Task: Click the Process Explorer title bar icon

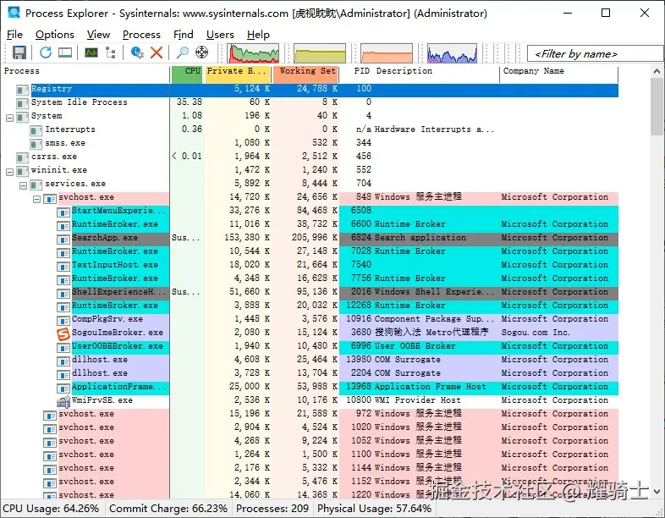Action: click(14, 13)
